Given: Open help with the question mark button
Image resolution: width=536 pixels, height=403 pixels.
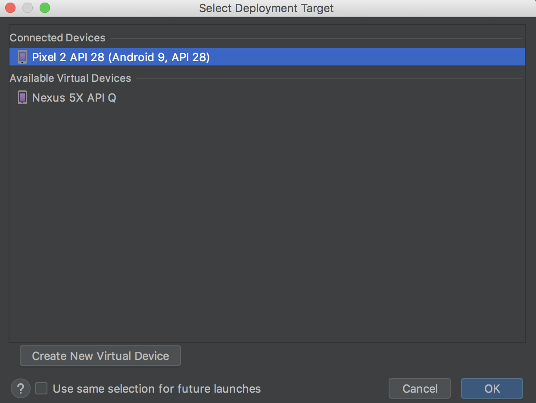Looking at the screenshot, I should click(x=21, y=389).
